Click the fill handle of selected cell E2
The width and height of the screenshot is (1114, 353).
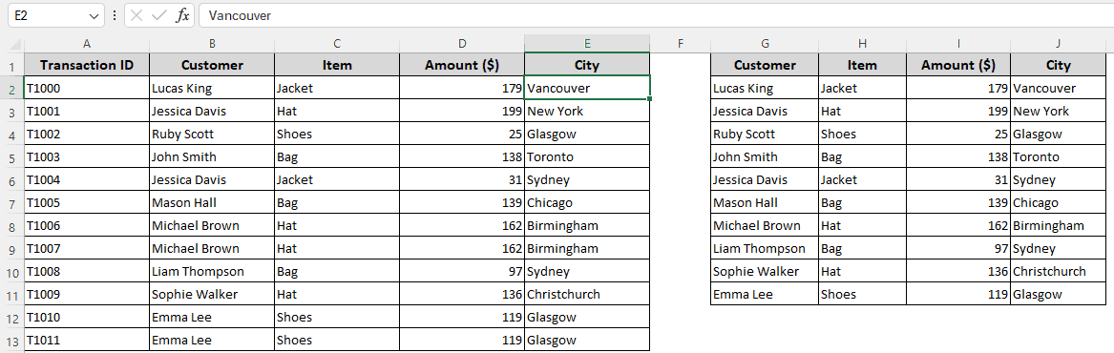click(650, 98)
